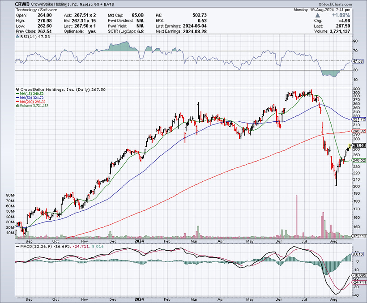Click the 80M label on volume scale
This screenshot has width=367, height=303.
[x=10, y=195]
